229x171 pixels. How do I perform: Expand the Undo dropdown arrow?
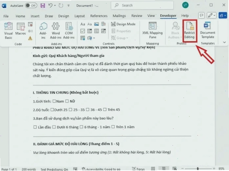click(x=55, y=6)
